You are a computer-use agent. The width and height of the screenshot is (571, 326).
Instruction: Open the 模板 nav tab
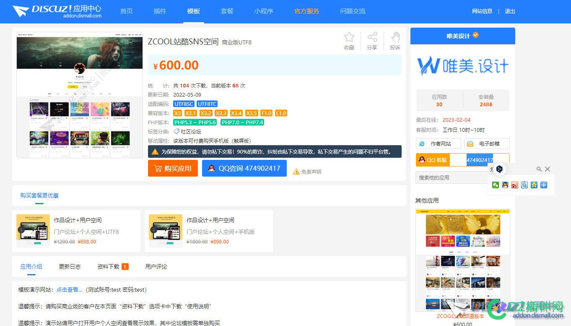[x=194, y=11]
